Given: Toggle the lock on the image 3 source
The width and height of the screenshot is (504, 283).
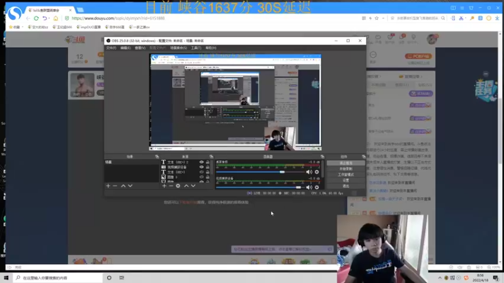Looking at the screenshot, I should click(208, 177).
